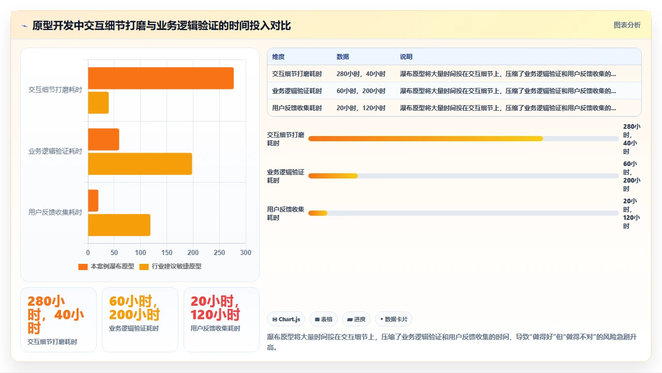Click the main title 原型开发中交互细节打磨
Viewport: 662px width, 373px height.
pos(161,26)
